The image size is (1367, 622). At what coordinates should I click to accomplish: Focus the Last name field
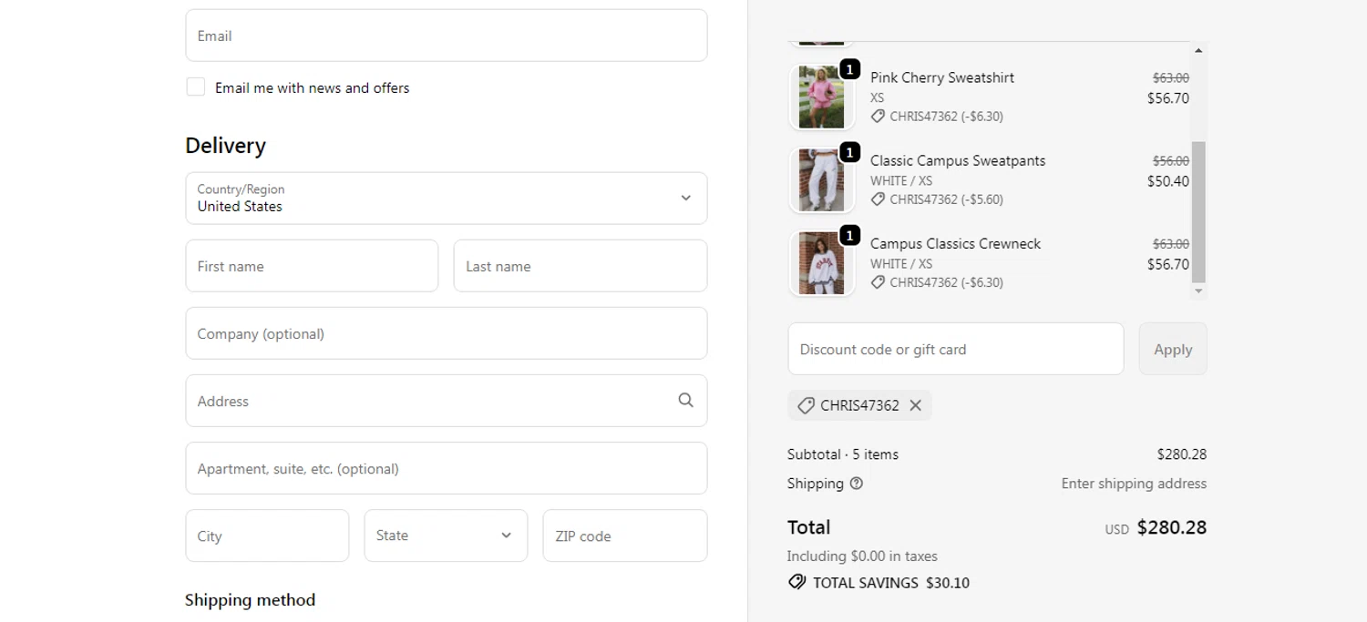(x=581, y=266)
